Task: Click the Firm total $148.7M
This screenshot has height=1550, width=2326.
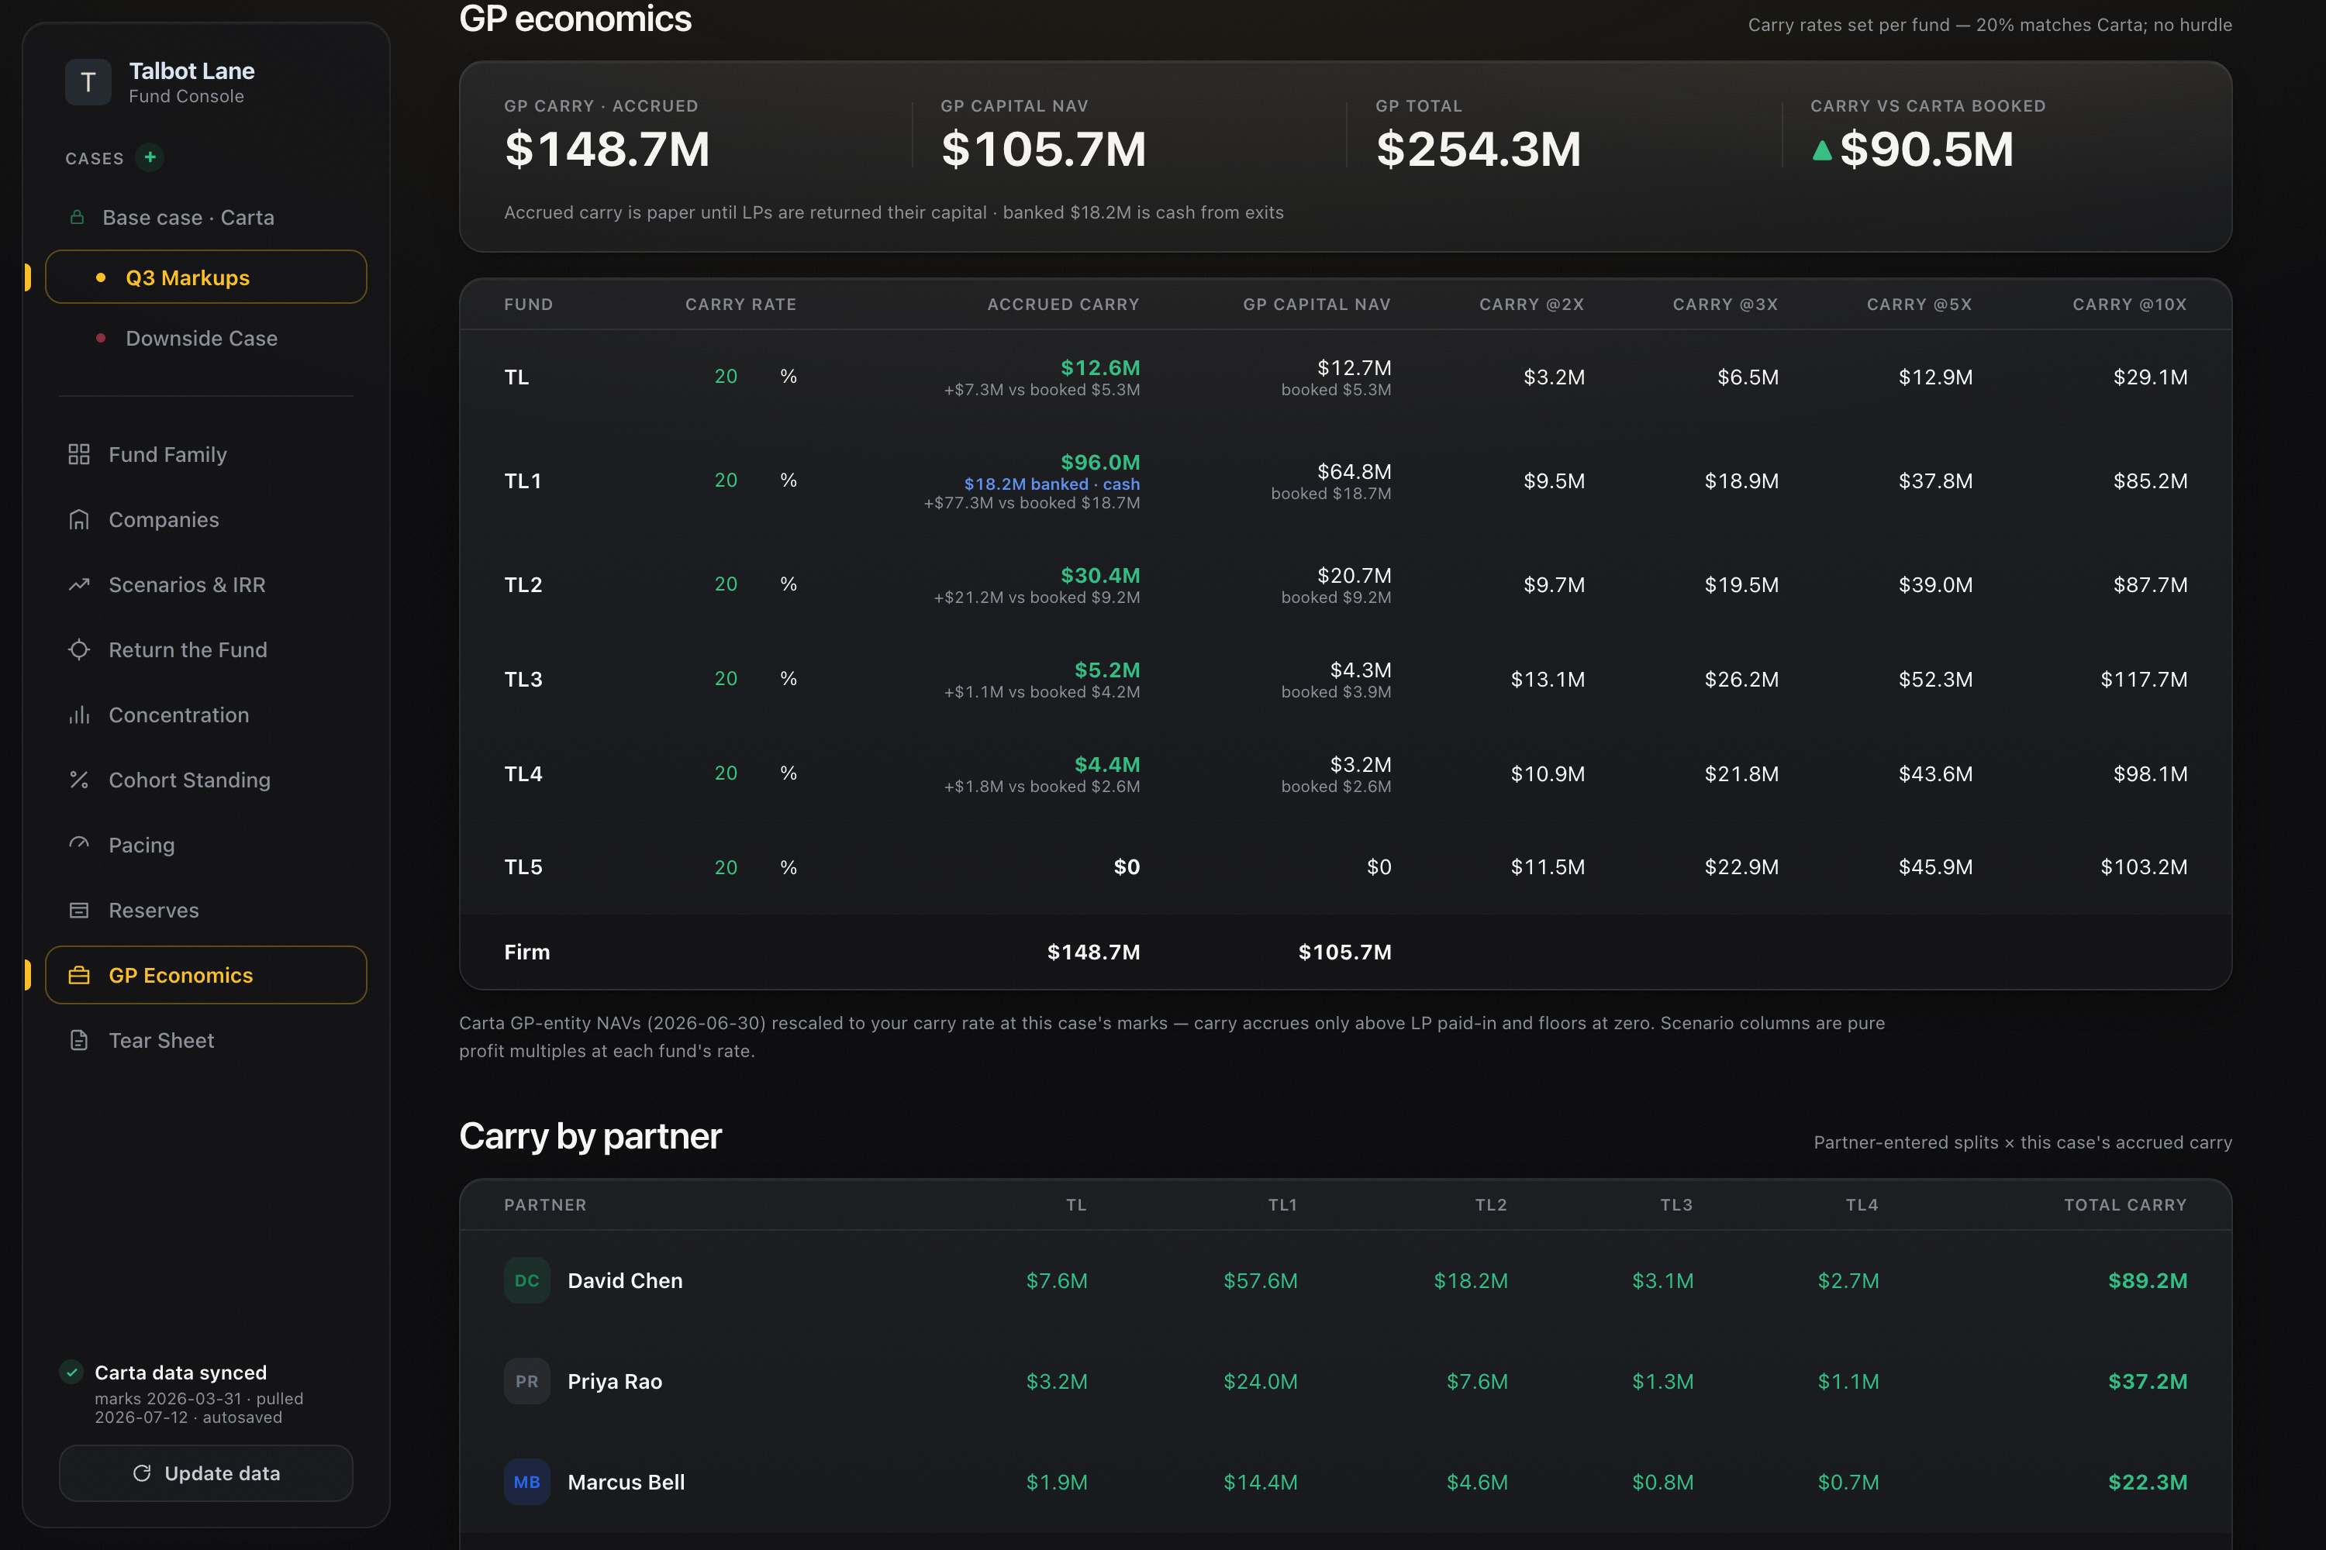Action: point(1092,952)
